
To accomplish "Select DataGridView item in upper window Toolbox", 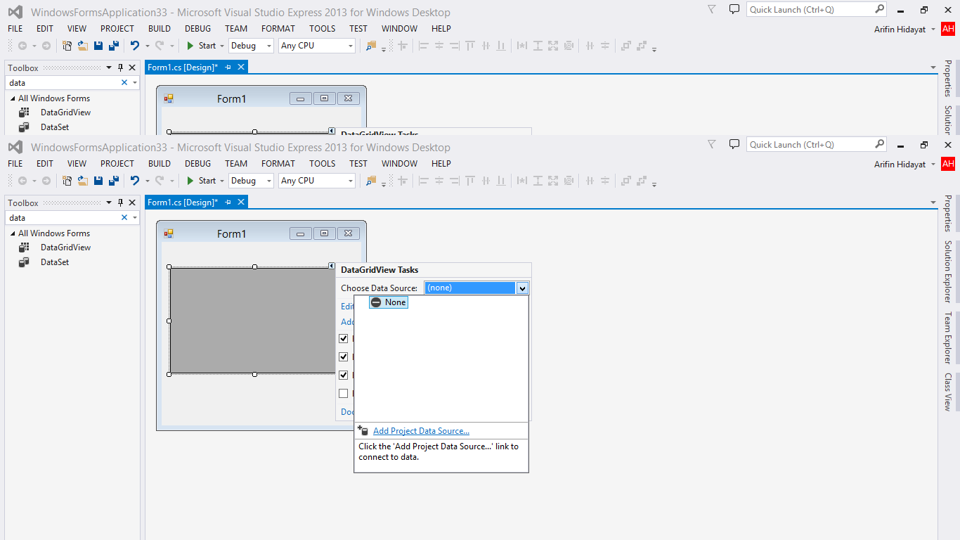I will (65, 112).
